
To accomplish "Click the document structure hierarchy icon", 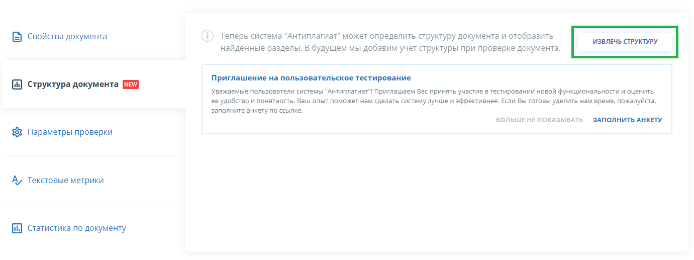I will (17, 84).
